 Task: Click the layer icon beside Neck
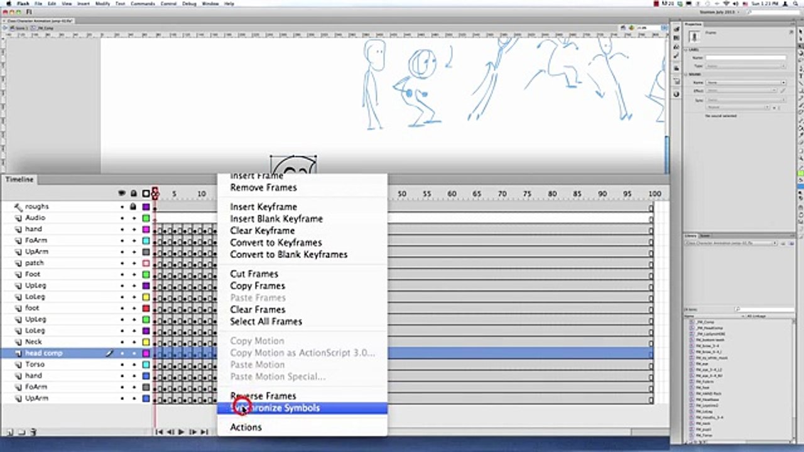18,342
